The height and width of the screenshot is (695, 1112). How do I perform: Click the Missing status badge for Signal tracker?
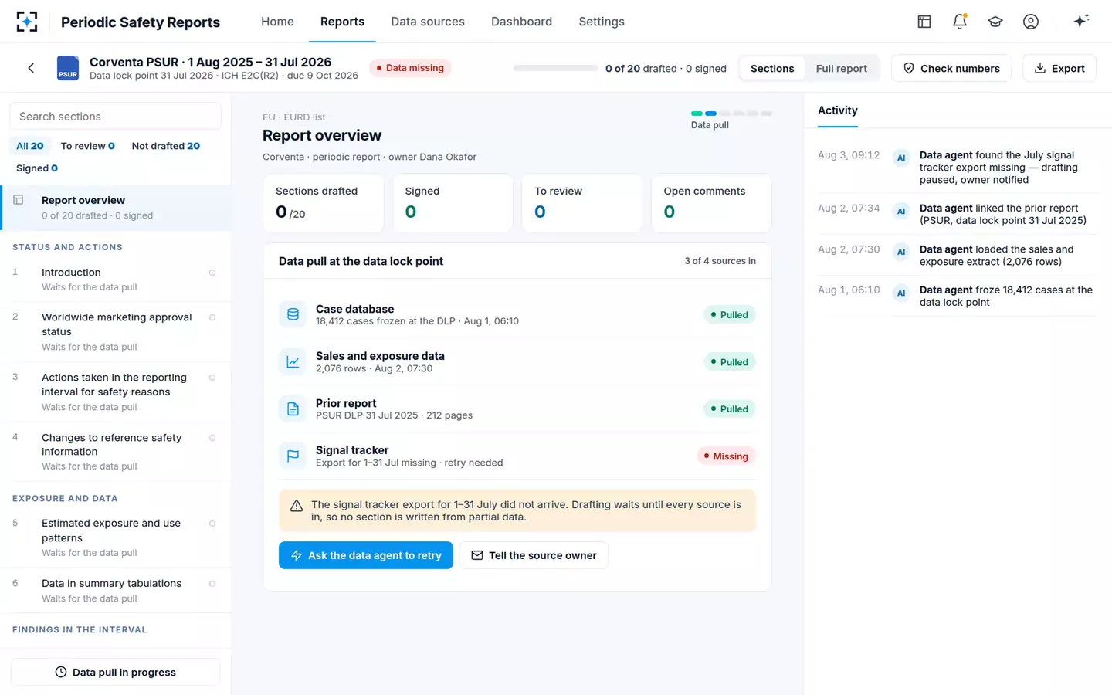[727, 456]
